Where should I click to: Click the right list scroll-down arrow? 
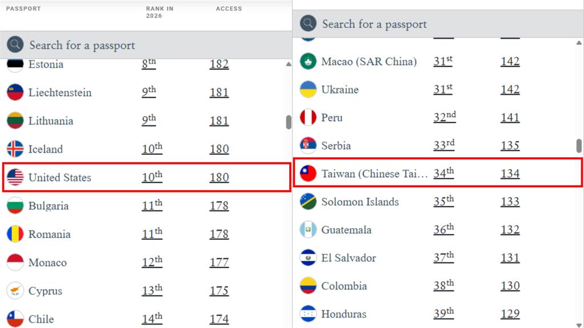click(579, 325)
